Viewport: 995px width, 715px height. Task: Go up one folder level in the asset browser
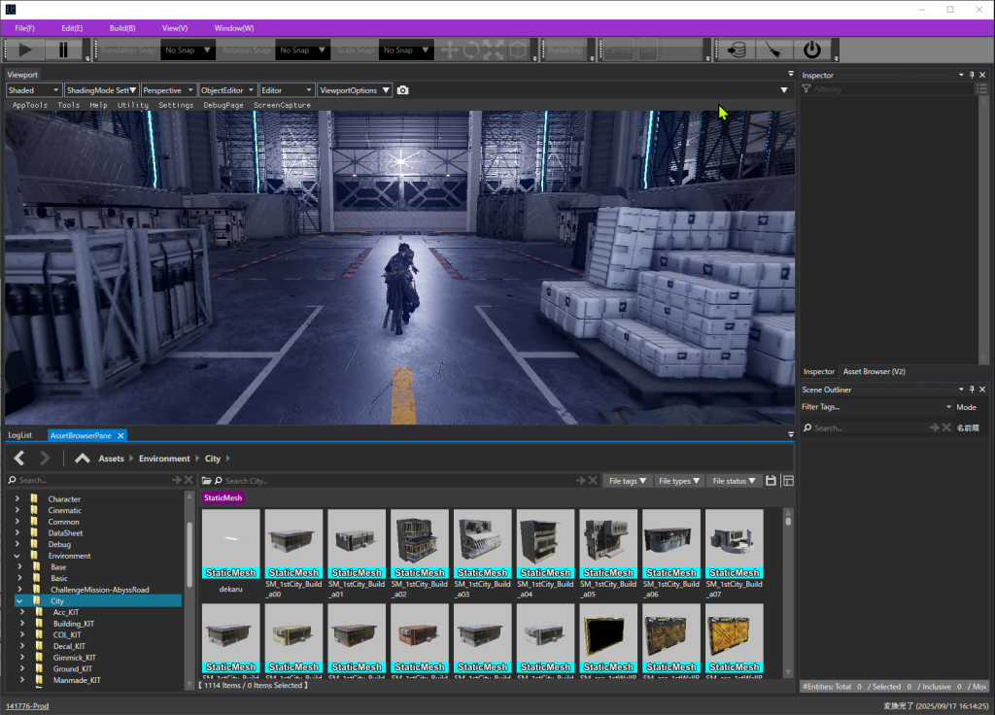coord(83,459)
